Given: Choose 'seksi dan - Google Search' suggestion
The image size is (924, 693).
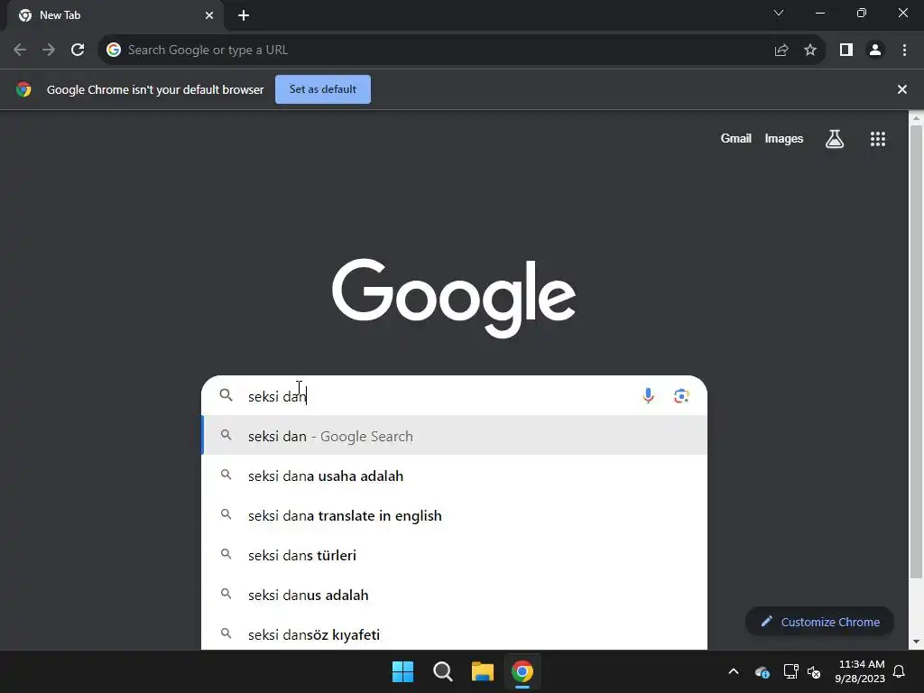Looking at the screenshot, I should [x=455, y=436].
